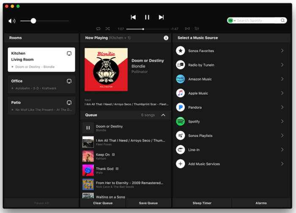
Task: Click Keep On album thumbnail
Action: point(88,156)
